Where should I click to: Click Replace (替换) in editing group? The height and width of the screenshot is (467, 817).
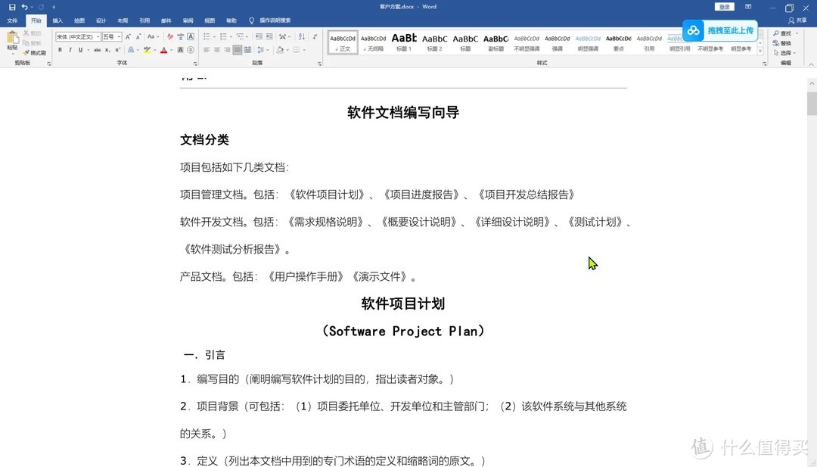tap(782, 43)
